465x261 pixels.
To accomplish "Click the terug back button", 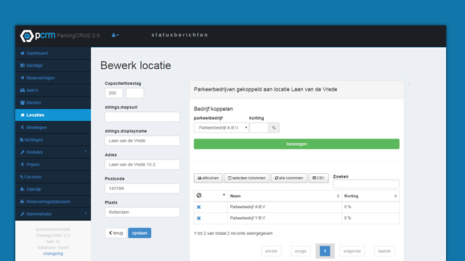I will 116,233.
